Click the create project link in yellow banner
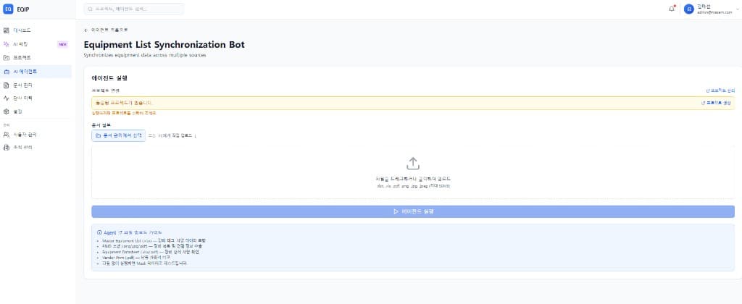742x304 pixels. 716,104
